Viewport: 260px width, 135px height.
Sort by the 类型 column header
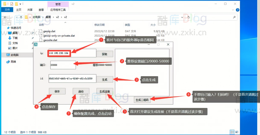pos(127,25)
